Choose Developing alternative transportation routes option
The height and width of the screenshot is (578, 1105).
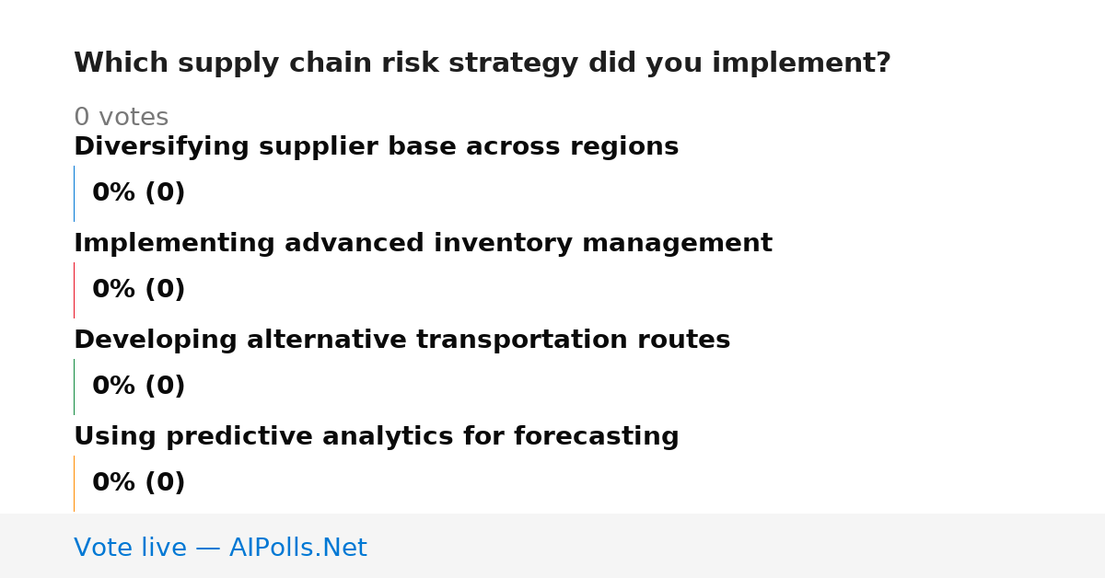click(x=401, y=341)
